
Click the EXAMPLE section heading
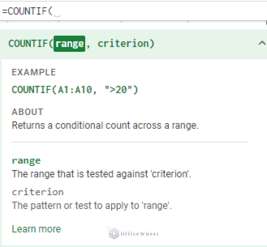[34, 72]
